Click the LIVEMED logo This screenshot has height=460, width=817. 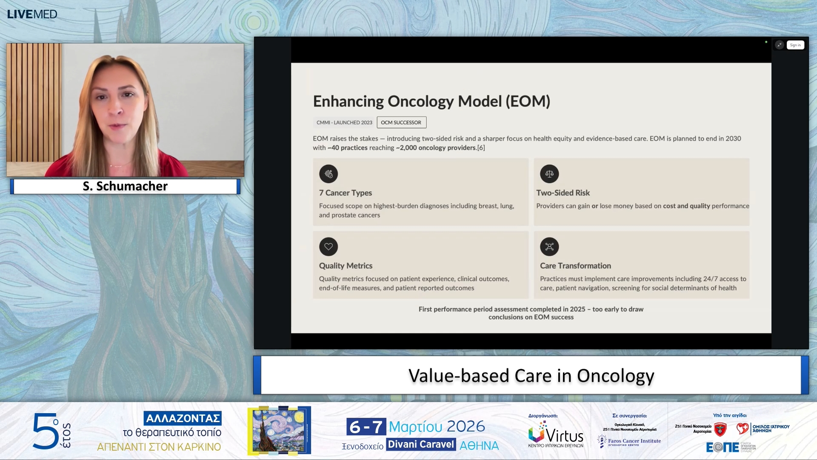coord(33,14)
